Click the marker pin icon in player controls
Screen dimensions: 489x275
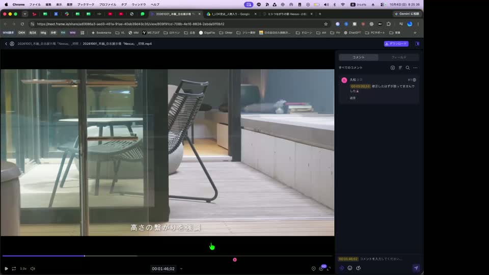(313, 268)
